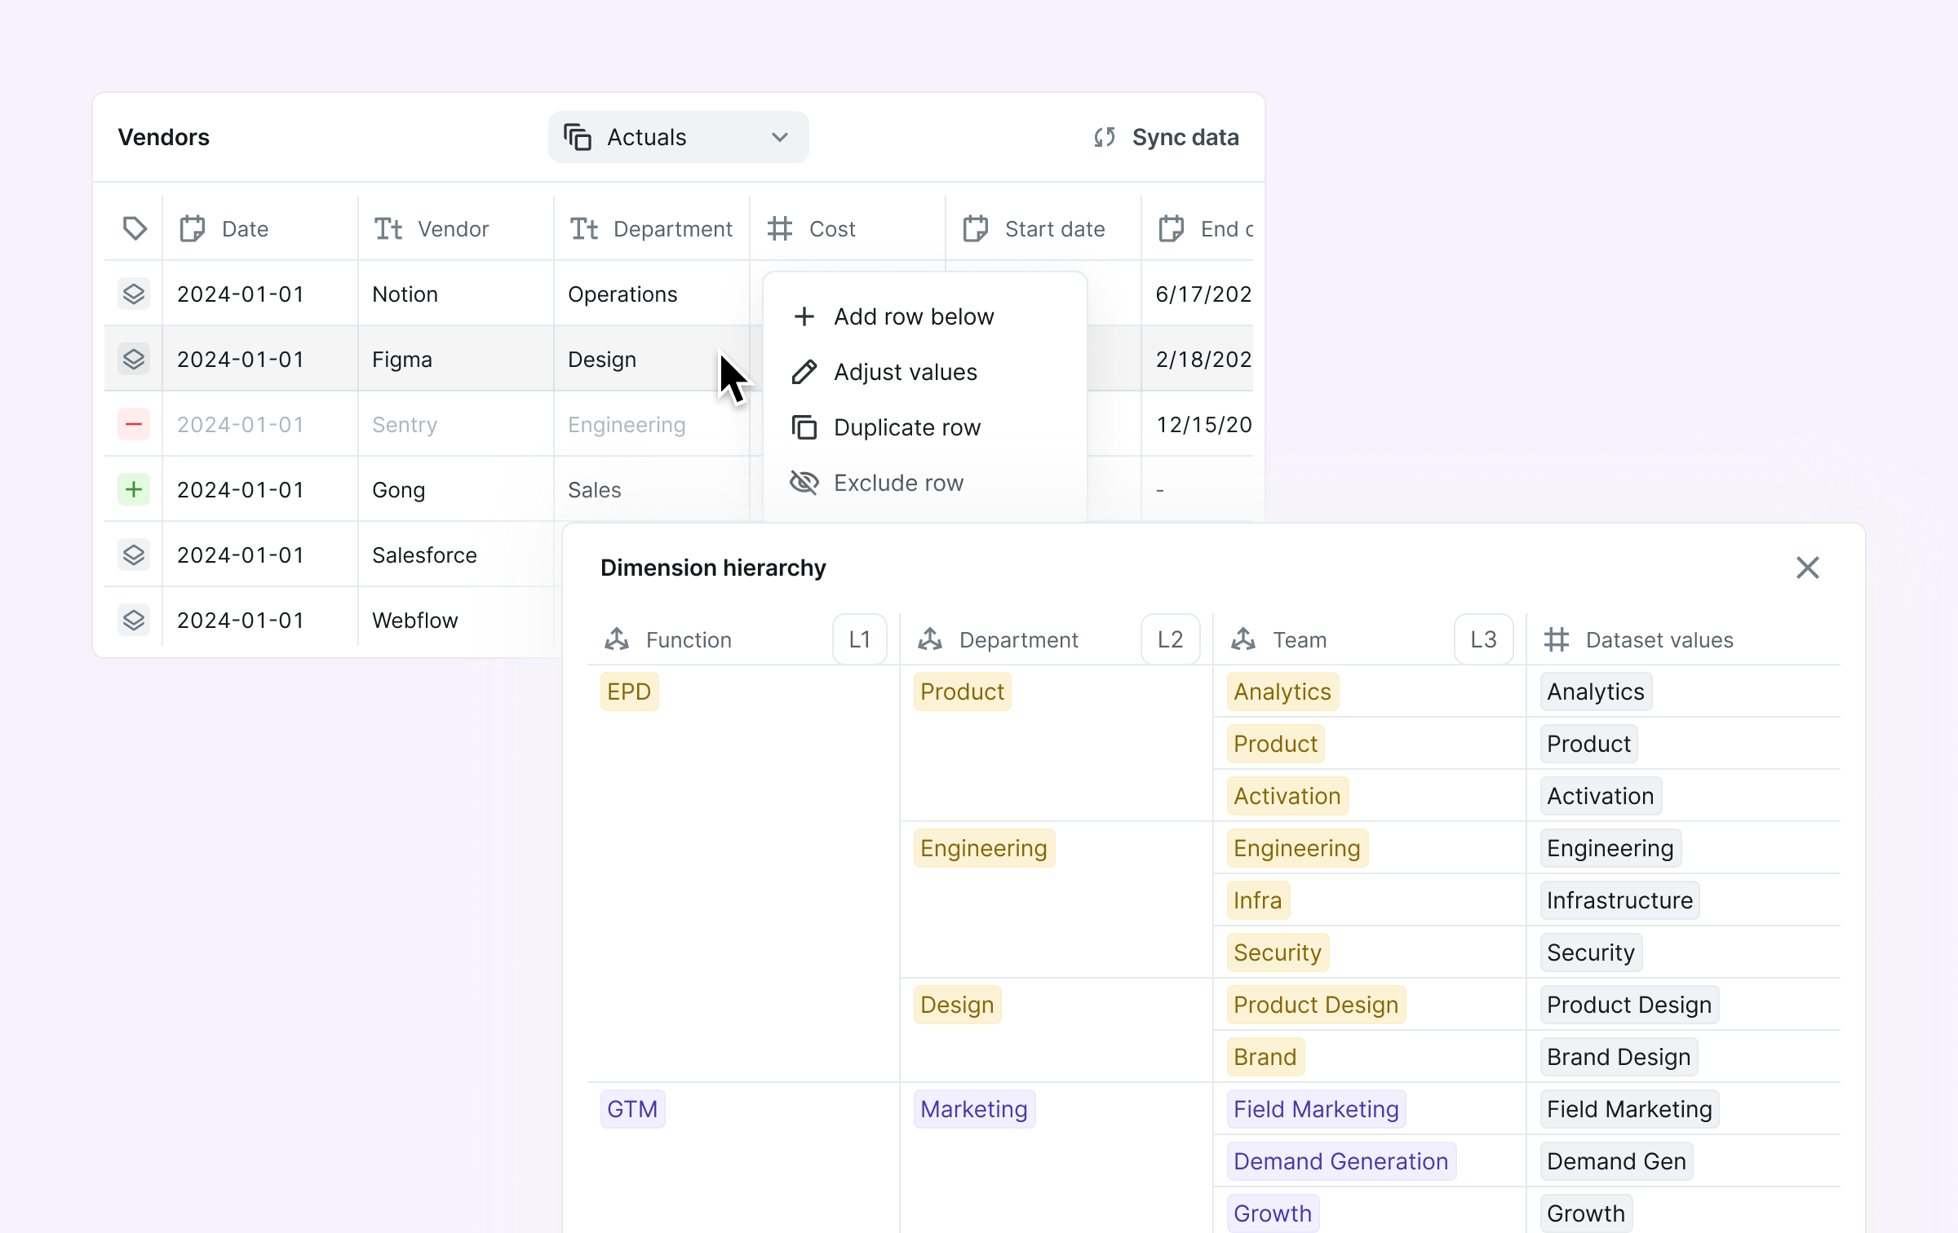
Task: Click the Function hierarchy column icon
Action: [x=617, y=639]
